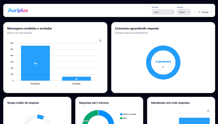
Task: Click the 'Tempo médio de resposta' title
Action: (x=23, y=103)
